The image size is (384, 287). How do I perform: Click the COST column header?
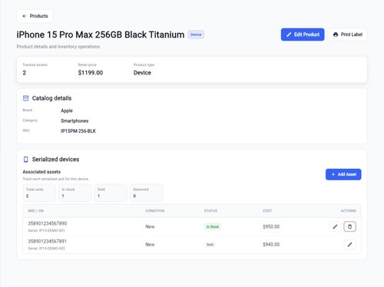click(x=267, y=211)
